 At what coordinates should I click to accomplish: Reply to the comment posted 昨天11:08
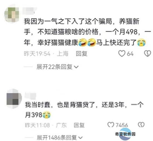point(79,125)
